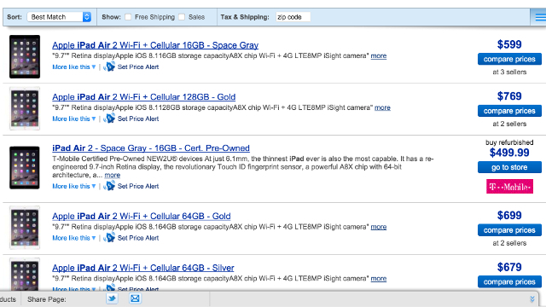
Task: Share the page via email envelope icon
Action: point(135,298)
